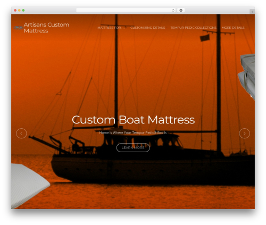
Task: Open the Tempur-Pedic Collections menu
Action: pyautogui.click(x=193, y=28)
